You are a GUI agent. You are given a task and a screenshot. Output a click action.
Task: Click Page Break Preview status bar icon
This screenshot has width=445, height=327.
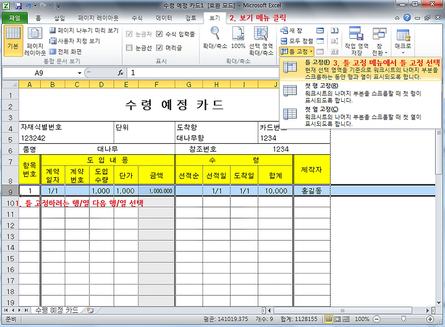pyautogui.click(x=346, y=320)
